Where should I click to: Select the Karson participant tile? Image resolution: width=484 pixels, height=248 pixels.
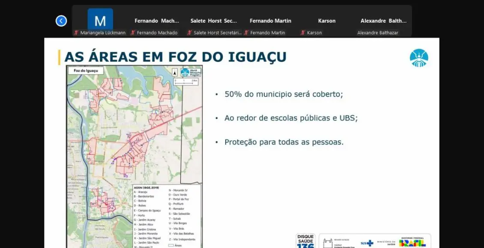tap(327, 21)
